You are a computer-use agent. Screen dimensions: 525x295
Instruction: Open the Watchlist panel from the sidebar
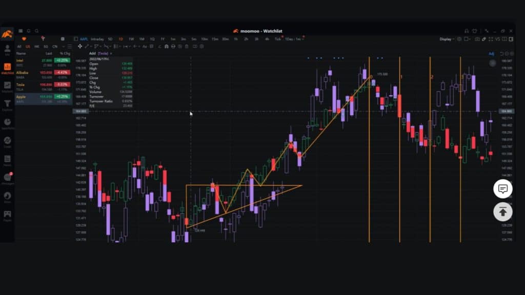(8, 66)
